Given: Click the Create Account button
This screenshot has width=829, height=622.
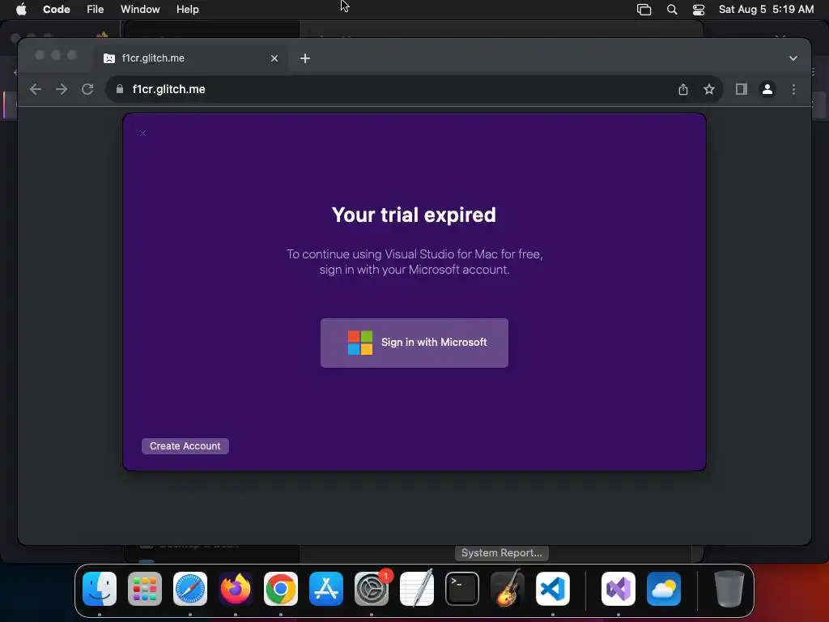Looking at the screenshot, I should [185, 446].
